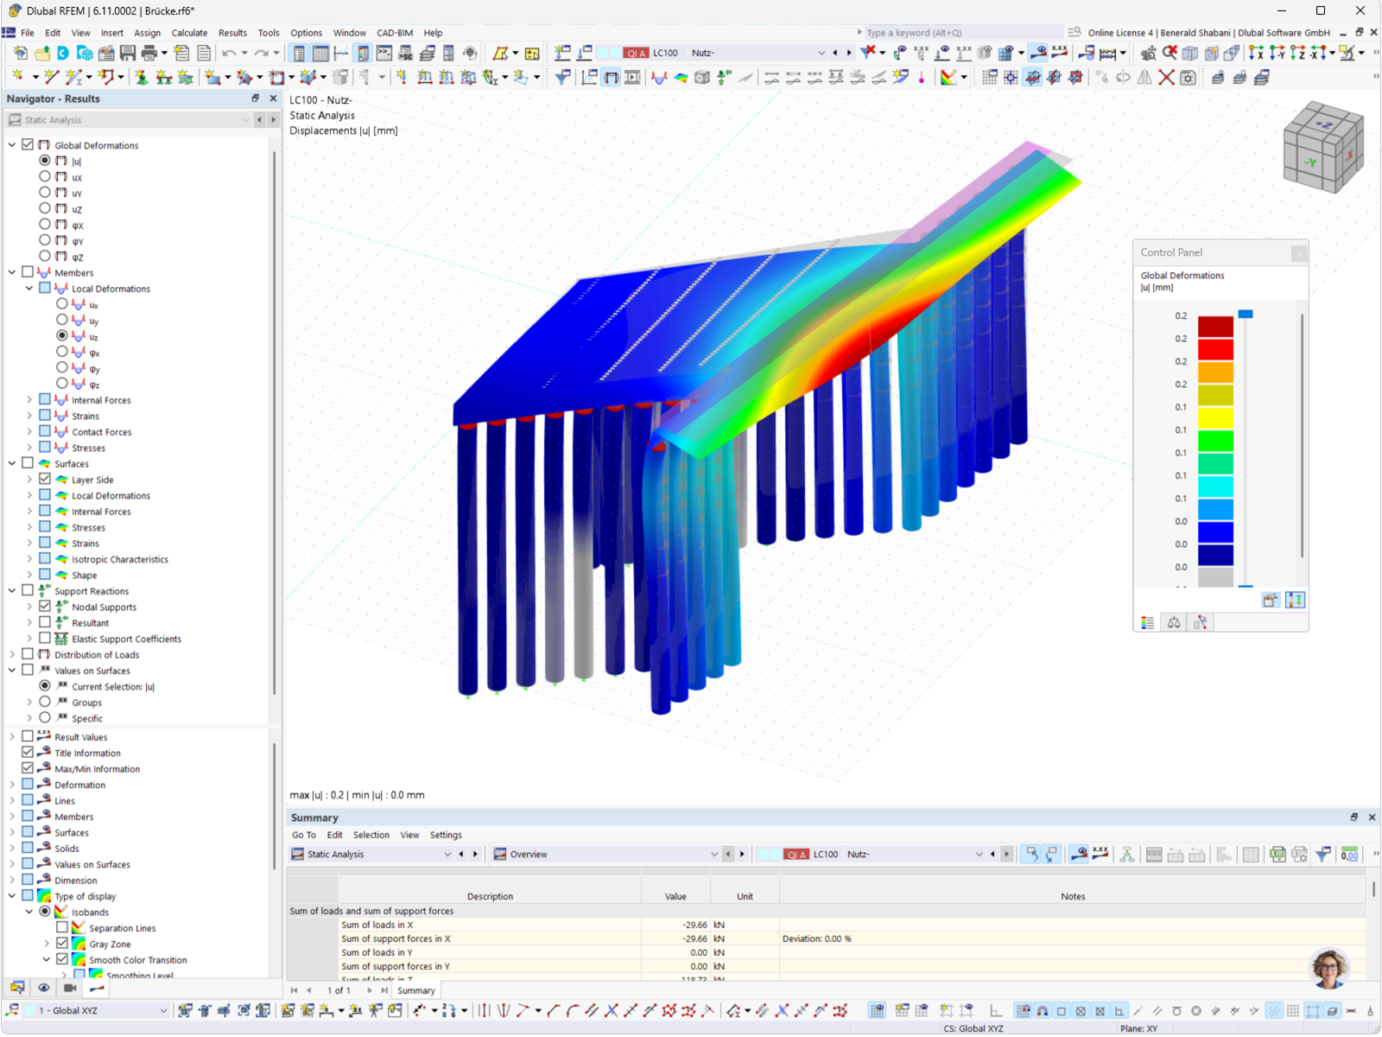Open the Navigator data tab icon

tap(17, 988)
